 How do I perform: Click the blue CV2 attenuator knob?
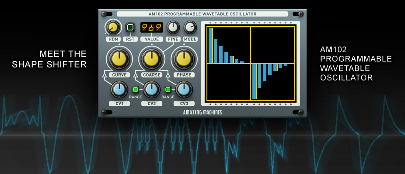pyautogui.click(x=152, y=90)
